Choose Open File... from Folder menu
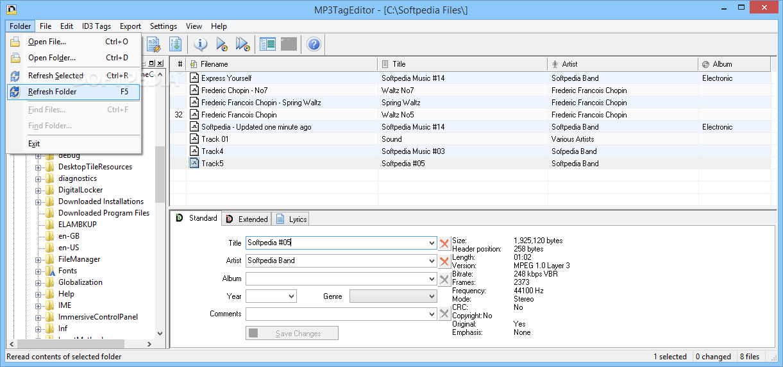This screenshot has width=783, height=367. (74, 42)
